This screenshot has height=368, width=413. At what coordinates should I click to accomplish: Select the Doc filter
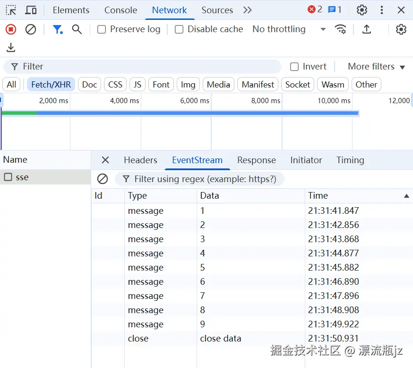point(89,84)
